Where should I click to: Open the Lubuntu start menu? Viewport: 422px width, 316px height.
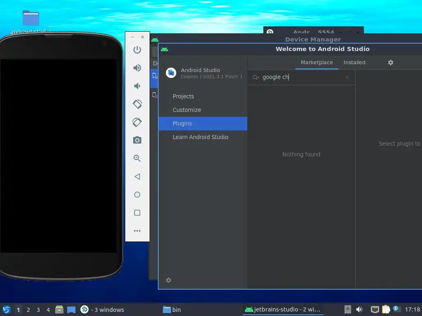7,309
